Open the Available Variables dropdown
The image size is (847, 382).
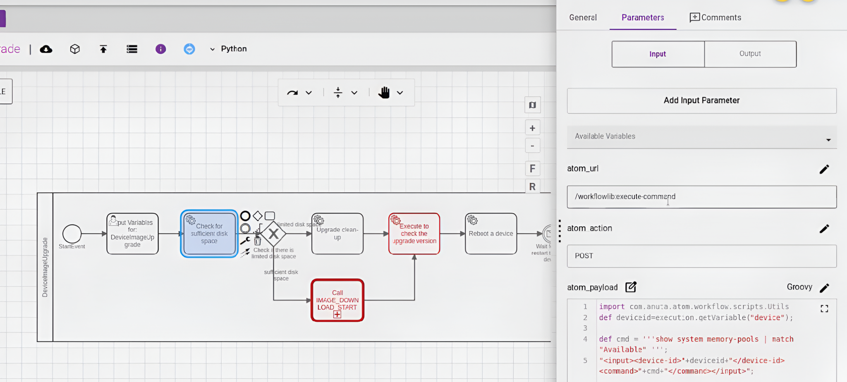coord(702,137)
